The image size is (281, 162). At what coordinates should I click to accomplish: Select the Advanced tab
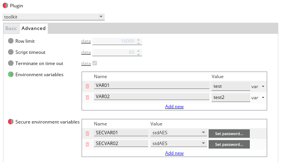(33, 28)
